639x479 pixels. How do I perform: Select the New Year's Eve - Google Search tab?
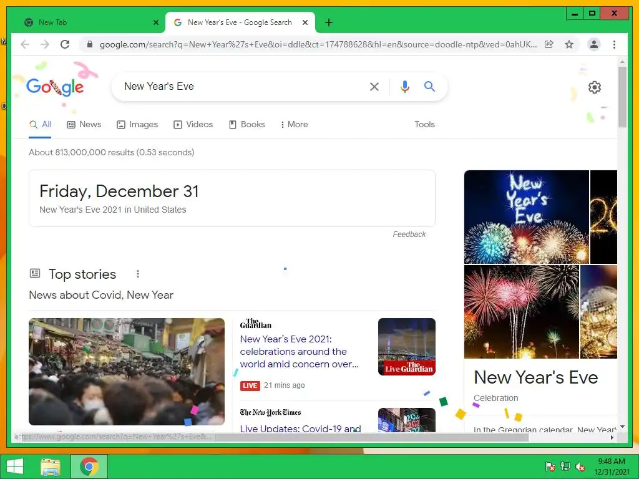tap(240, 22)
